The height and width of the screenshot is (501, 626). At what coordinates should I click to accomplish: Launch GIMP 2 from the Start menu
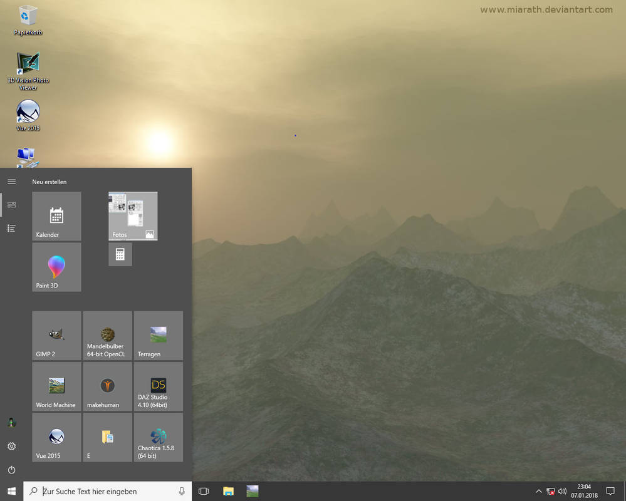(x=56, y=335)
